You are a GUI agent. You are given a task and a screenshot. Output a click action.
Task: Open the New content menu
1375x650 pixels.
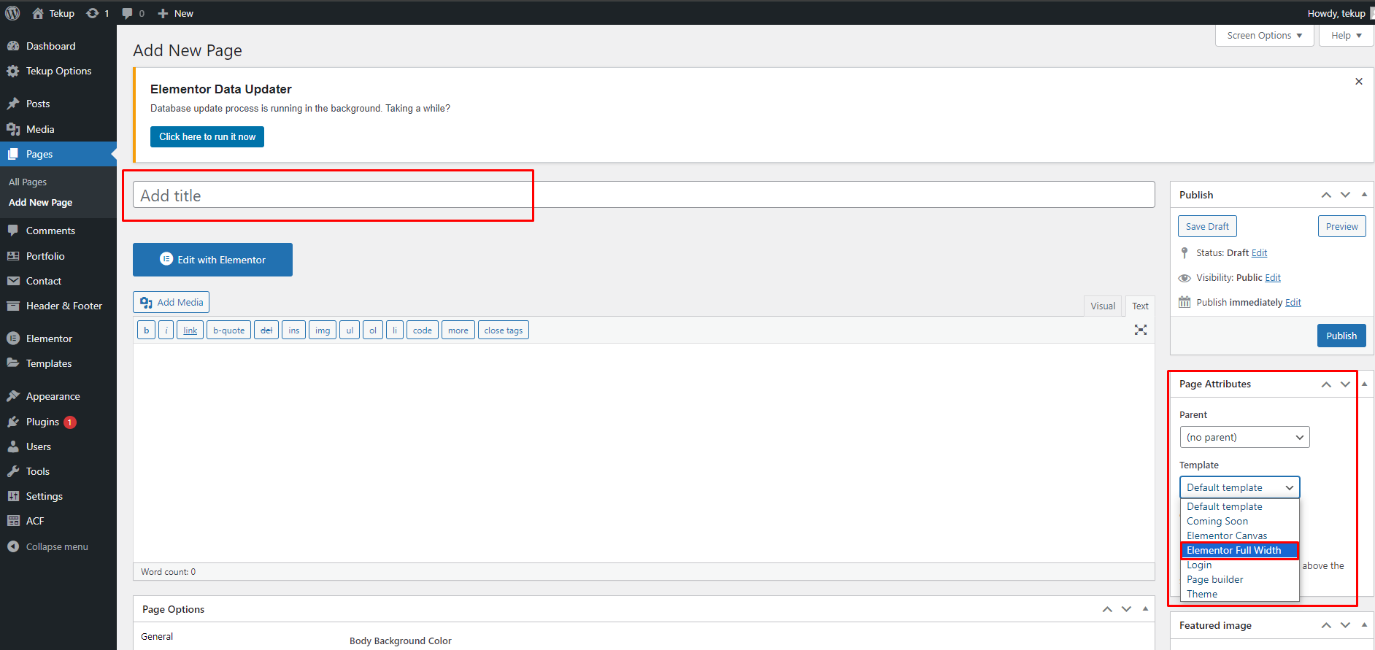(x=175, y=13)
